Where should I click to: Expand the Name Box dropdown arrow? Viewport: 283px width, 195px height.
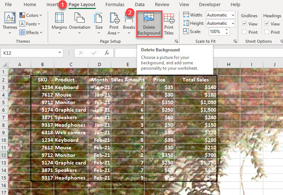[60, 52]
